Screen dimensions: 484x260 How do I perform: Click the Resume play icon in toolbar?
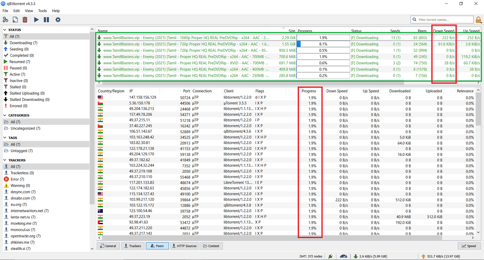pos(37,19)
